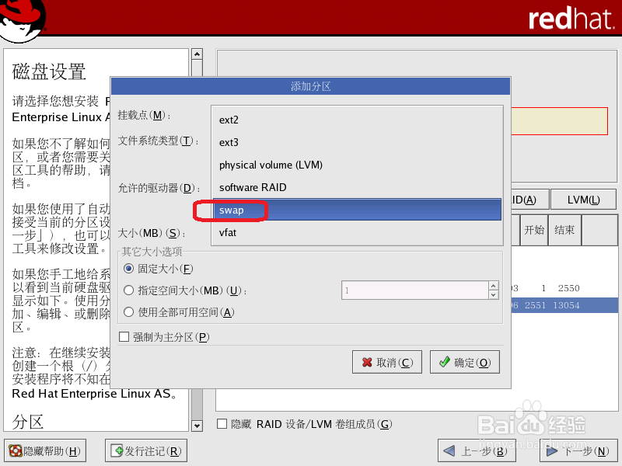Click 隐藏帮助(H) button
Image resolution: width=622 pixels, height=466 pixels.
(x=45, y=451)
